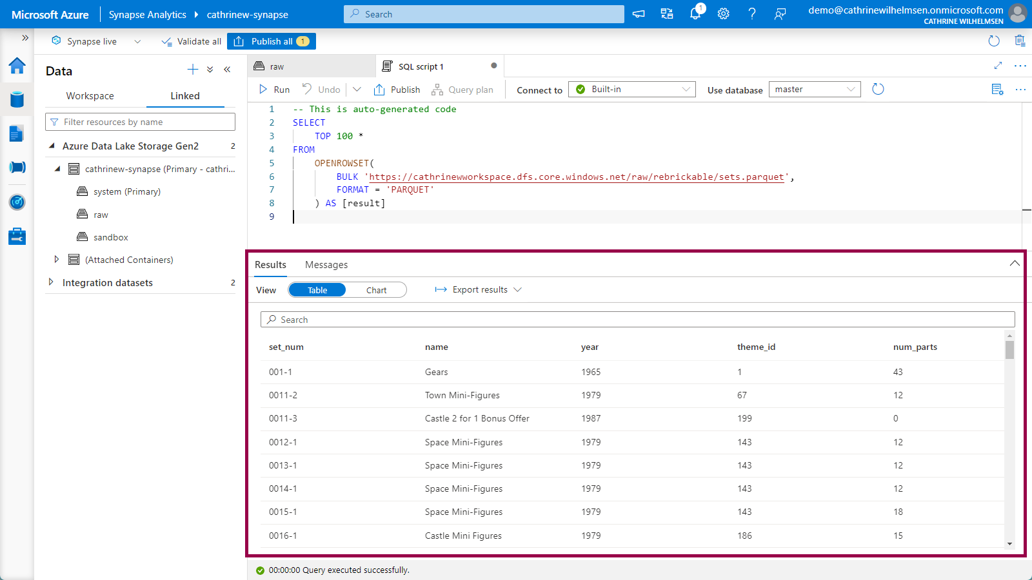The width and height of the screenshot is (1032, 580).
Task: Open the Use database master dropdown
Action: (815, 90)
